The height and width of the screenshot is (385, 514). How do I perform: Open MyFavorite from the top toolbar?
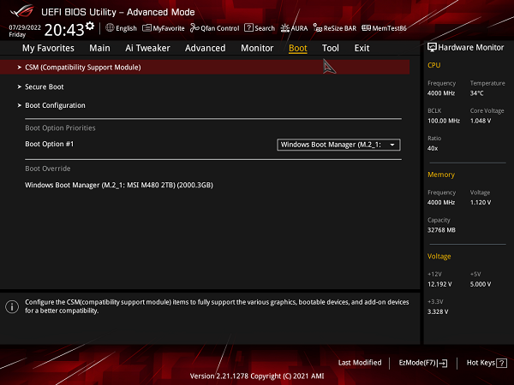click(x=146, y=28)
